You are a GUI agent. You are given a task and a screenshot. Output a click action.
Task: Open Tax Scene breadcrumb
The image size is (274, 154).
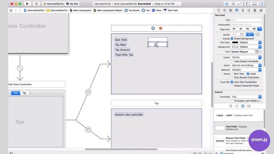coord(132,10)
